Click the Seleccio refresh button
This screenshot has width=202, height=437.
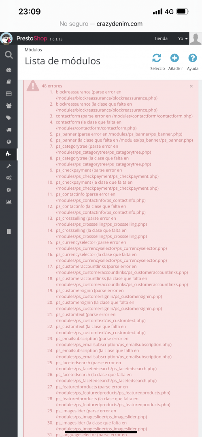coord(157,62)
